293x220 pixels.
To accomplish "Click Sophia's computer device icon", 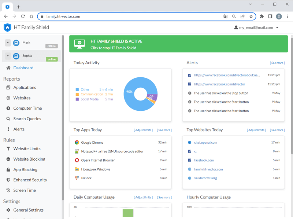I will pyautogui.click(x=16, y=56).
